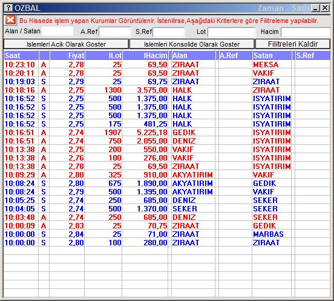Focus the S.Ref filter input box
The image size is (334, 301).
pos(169,32)
